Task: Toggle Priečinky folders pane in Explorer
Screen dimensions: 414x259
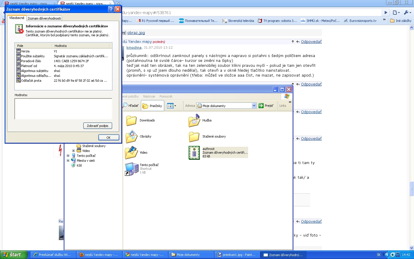Action: tap(153, 106)
